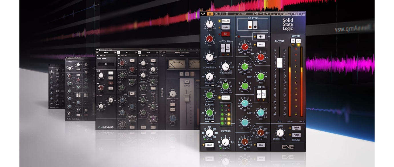Click the teal LMF dB gain knob
Image resolution: width=394 pixels, height=167 pixels.
245,103
